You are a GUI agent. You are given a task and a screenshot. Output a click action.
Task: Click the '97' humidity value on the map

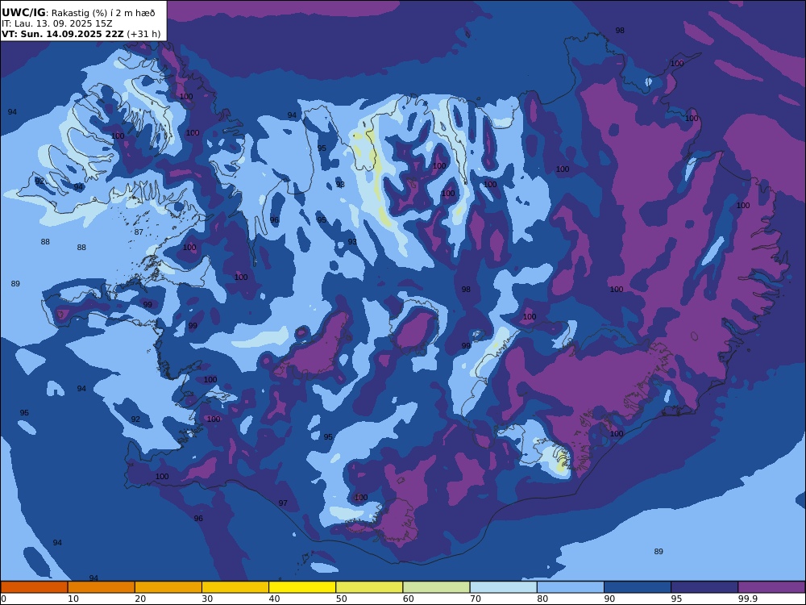click(x=283, y=503)
